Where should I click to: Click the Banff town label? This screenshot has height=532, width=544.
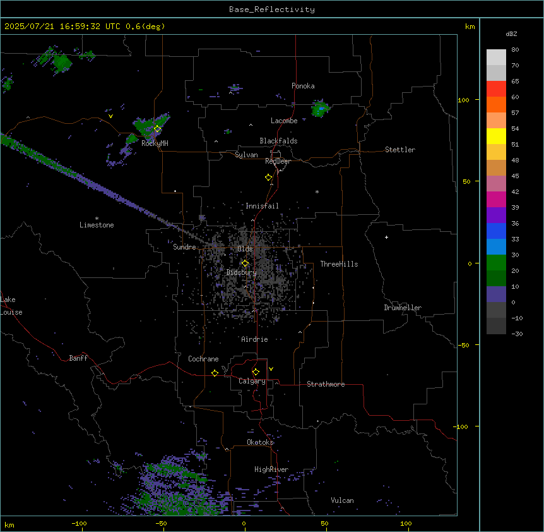coord(78,358)
